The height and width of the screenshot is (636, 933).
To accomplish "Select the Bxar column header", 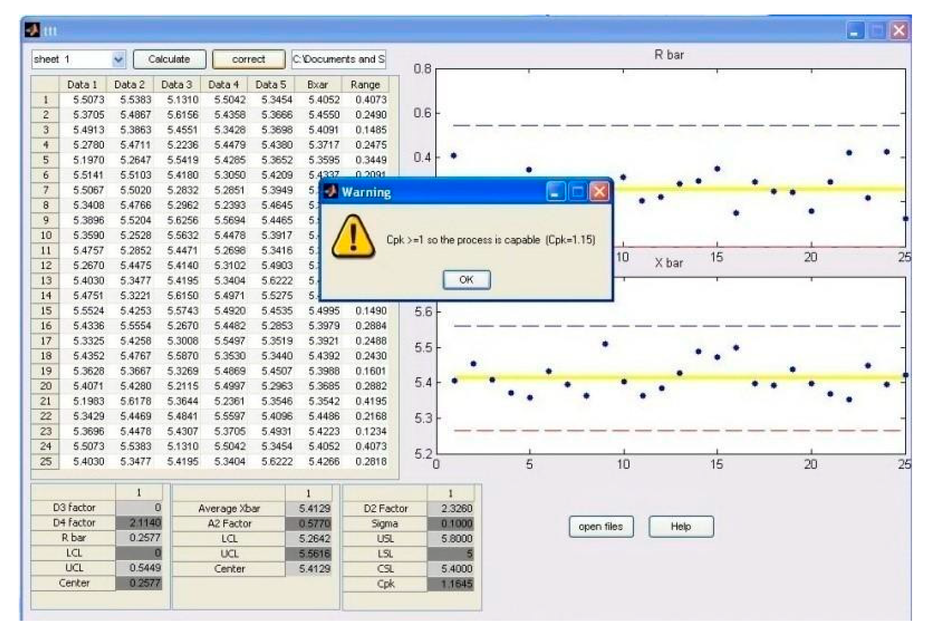I will click(x=318, y=84).
